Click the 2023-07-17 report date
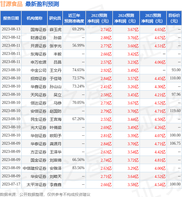This screenshot has height=197, width=182. click(x=11, y=184)
